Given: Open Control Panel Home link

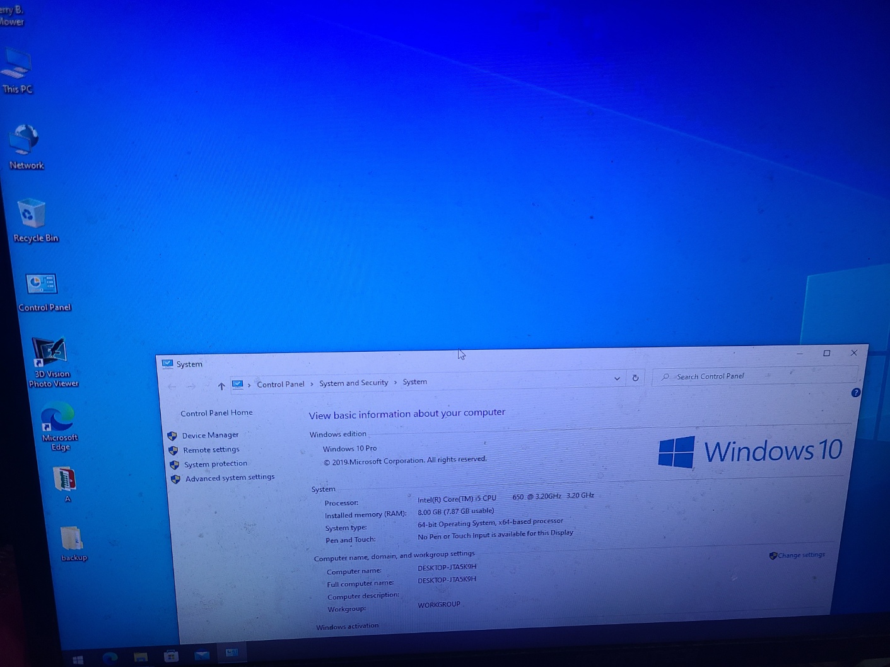Looking at the screenshot, I should (x=216, y=413).
